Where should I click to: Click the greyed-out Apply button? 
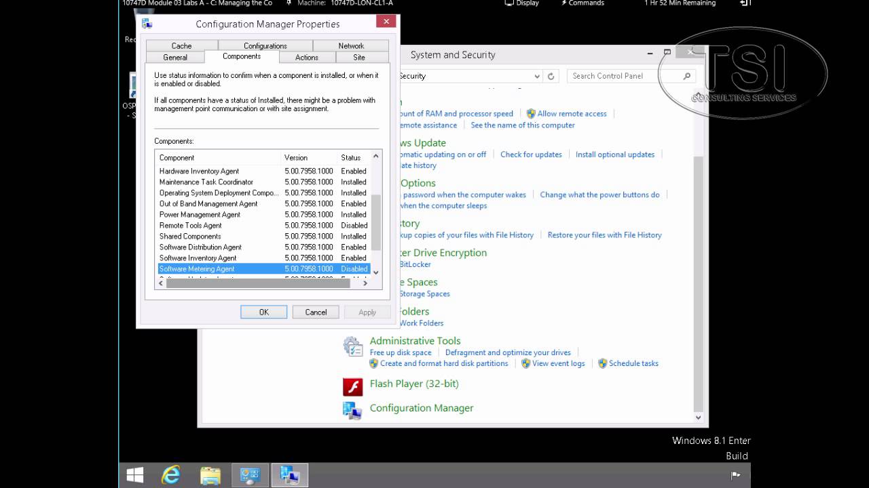pyautogui.click(x=367, y=312)
